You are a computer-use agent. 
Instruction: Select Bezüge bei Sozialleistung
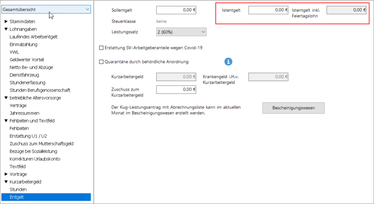coord(33,151)
